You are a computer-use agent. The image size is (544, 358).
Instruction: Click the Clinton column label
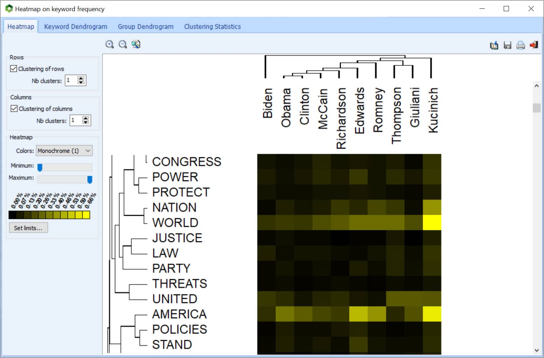click(x=304, y=106)
